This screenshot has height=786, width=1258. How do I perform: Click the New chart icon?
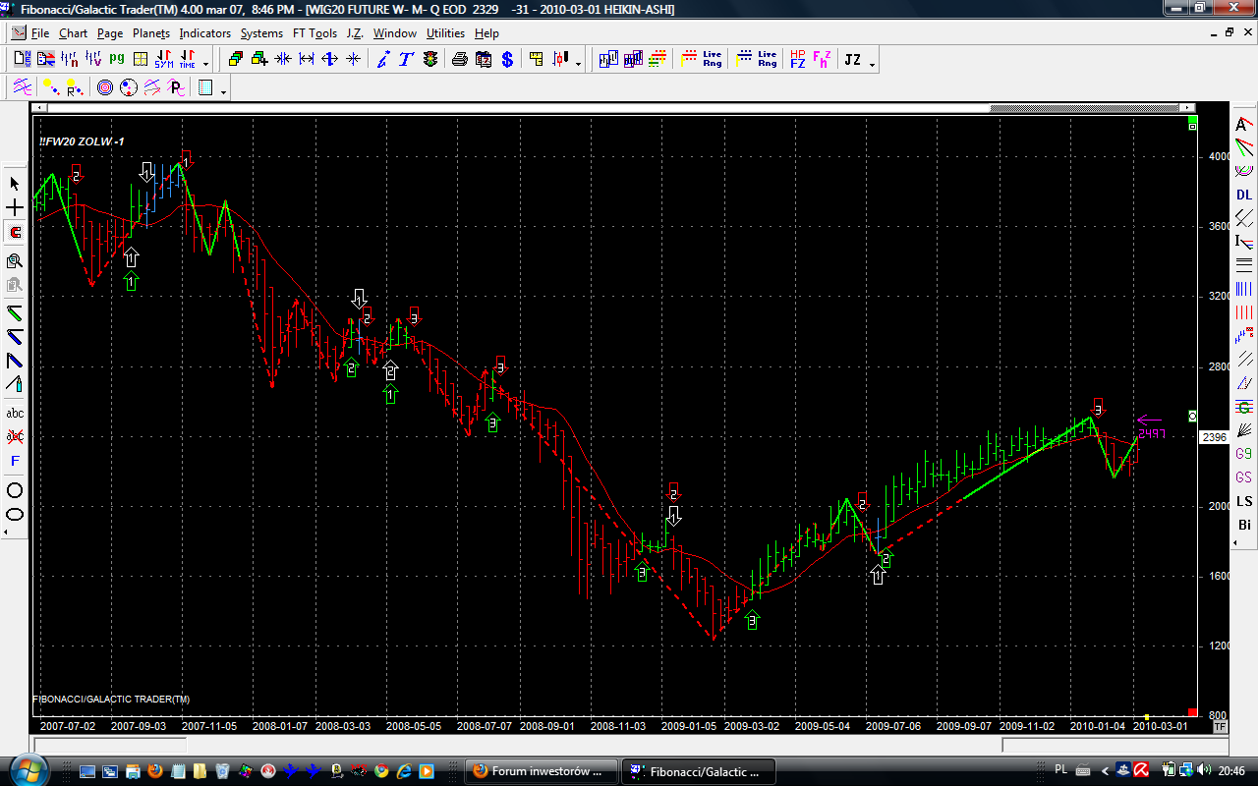(22, 60)
